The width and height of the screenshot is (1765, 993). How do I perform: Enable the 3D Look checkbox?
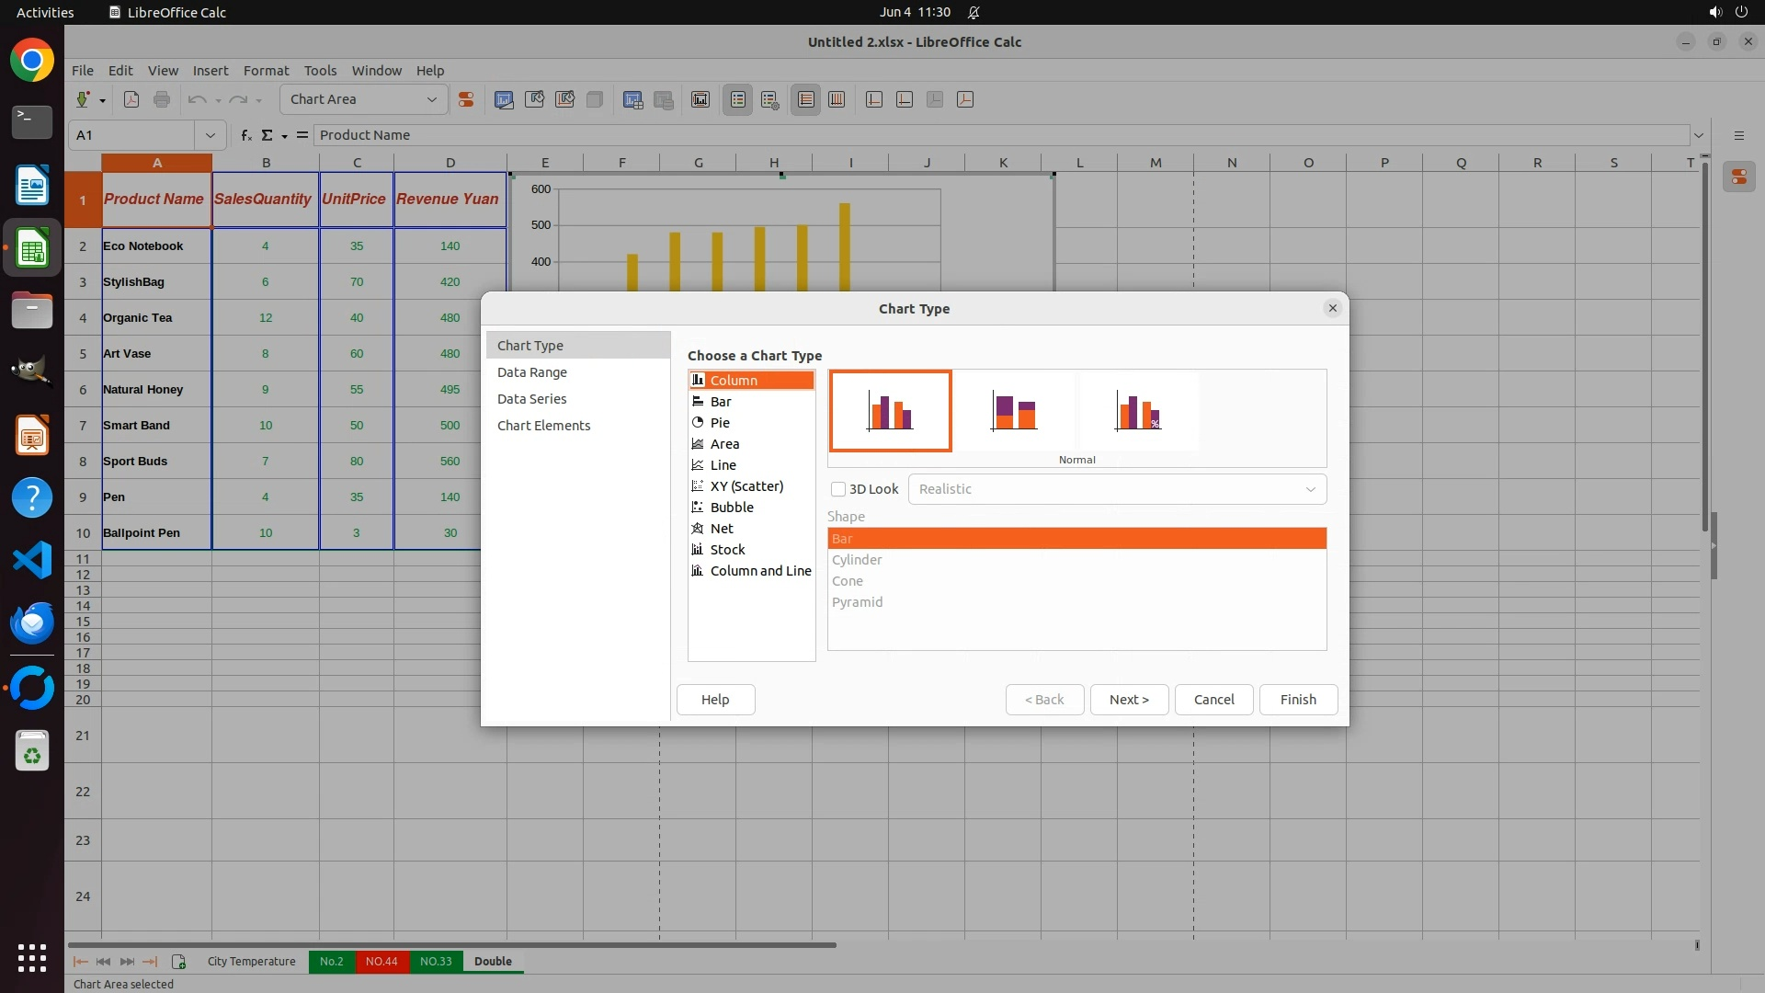[x=838, y=489]
